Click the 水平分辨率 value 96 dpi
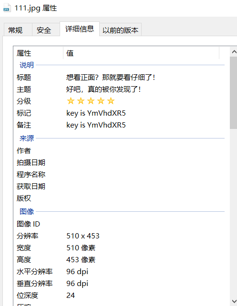The height and width of the screenshot is (306, 237). 77,272
